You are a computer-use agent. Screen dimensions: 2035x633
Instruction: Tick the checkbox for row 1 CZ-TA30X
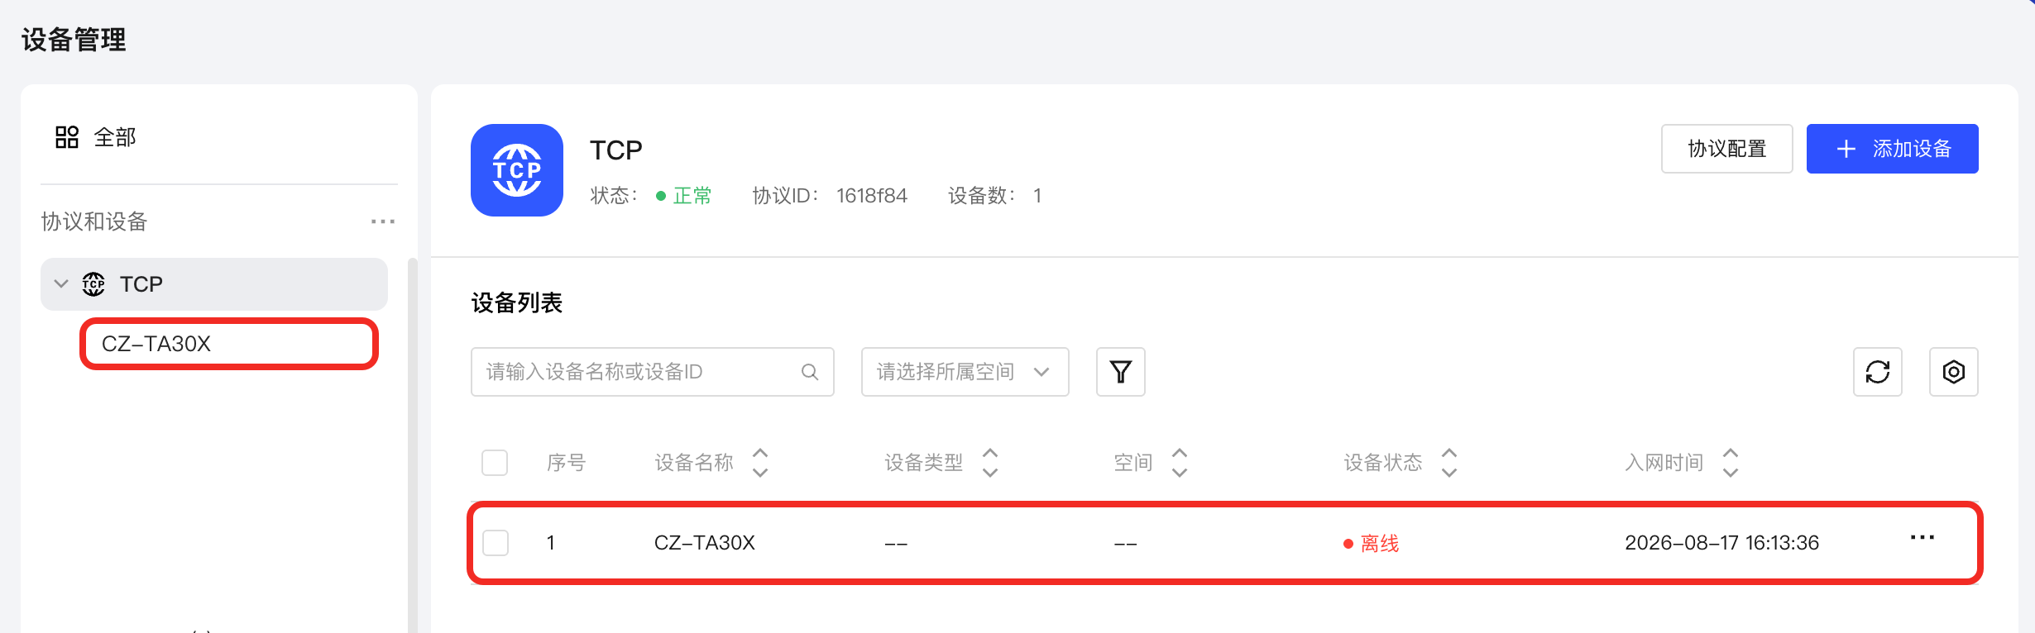point(496,543)
